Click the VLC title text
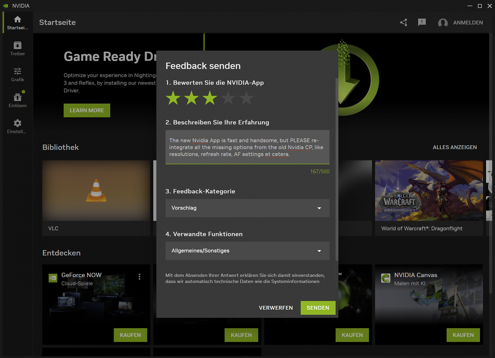Image resolution: width=495 pixels, height=358 pixels. [x=53, y=228]
